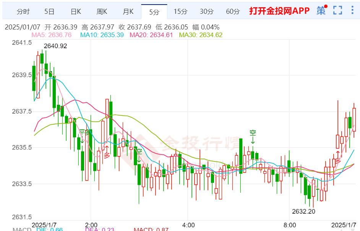Image resolution: width=360 pixels, height=231 pixels.
Task: Switch to 周K weekly candlestick tab
Action: point(102,11)
